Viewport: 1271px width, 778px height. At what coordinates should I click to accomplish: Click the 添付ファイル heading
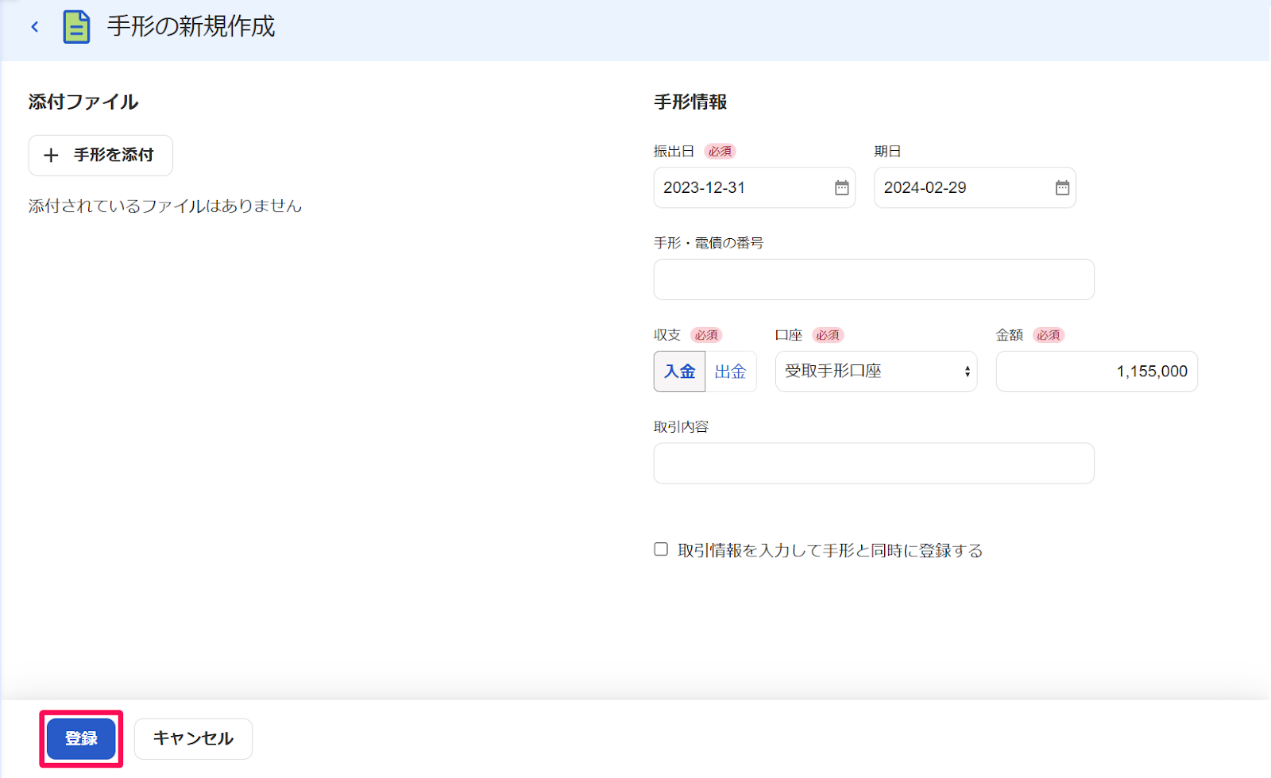pos(83,102)
